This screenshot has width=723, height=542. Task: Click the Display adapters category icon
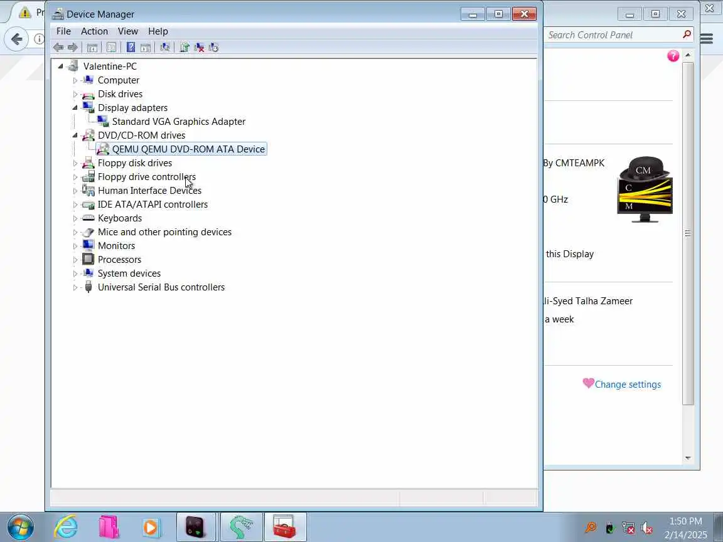[x=88, y=107]
